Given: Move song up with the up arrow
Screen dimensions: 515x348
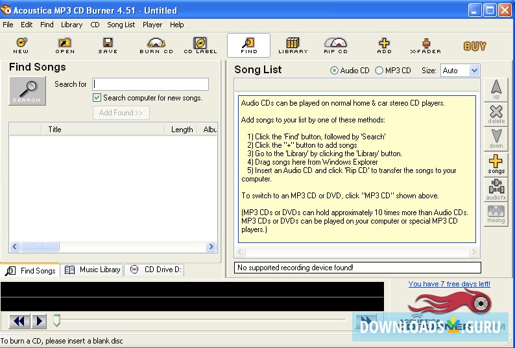Looking at the screenshot, I should click(496, 89).
